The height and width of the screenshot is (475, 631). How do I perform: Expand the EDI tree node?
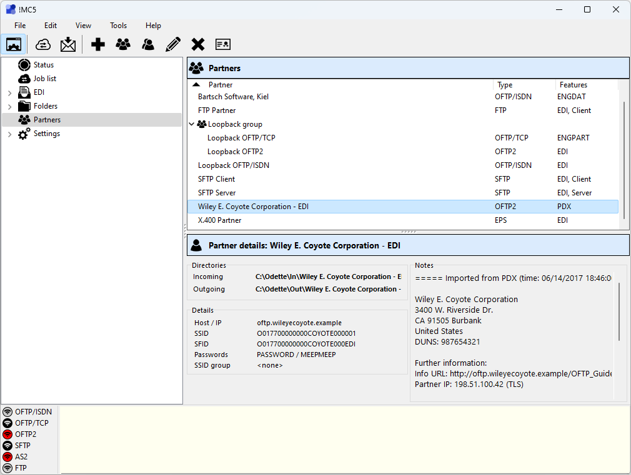(9, 93)
